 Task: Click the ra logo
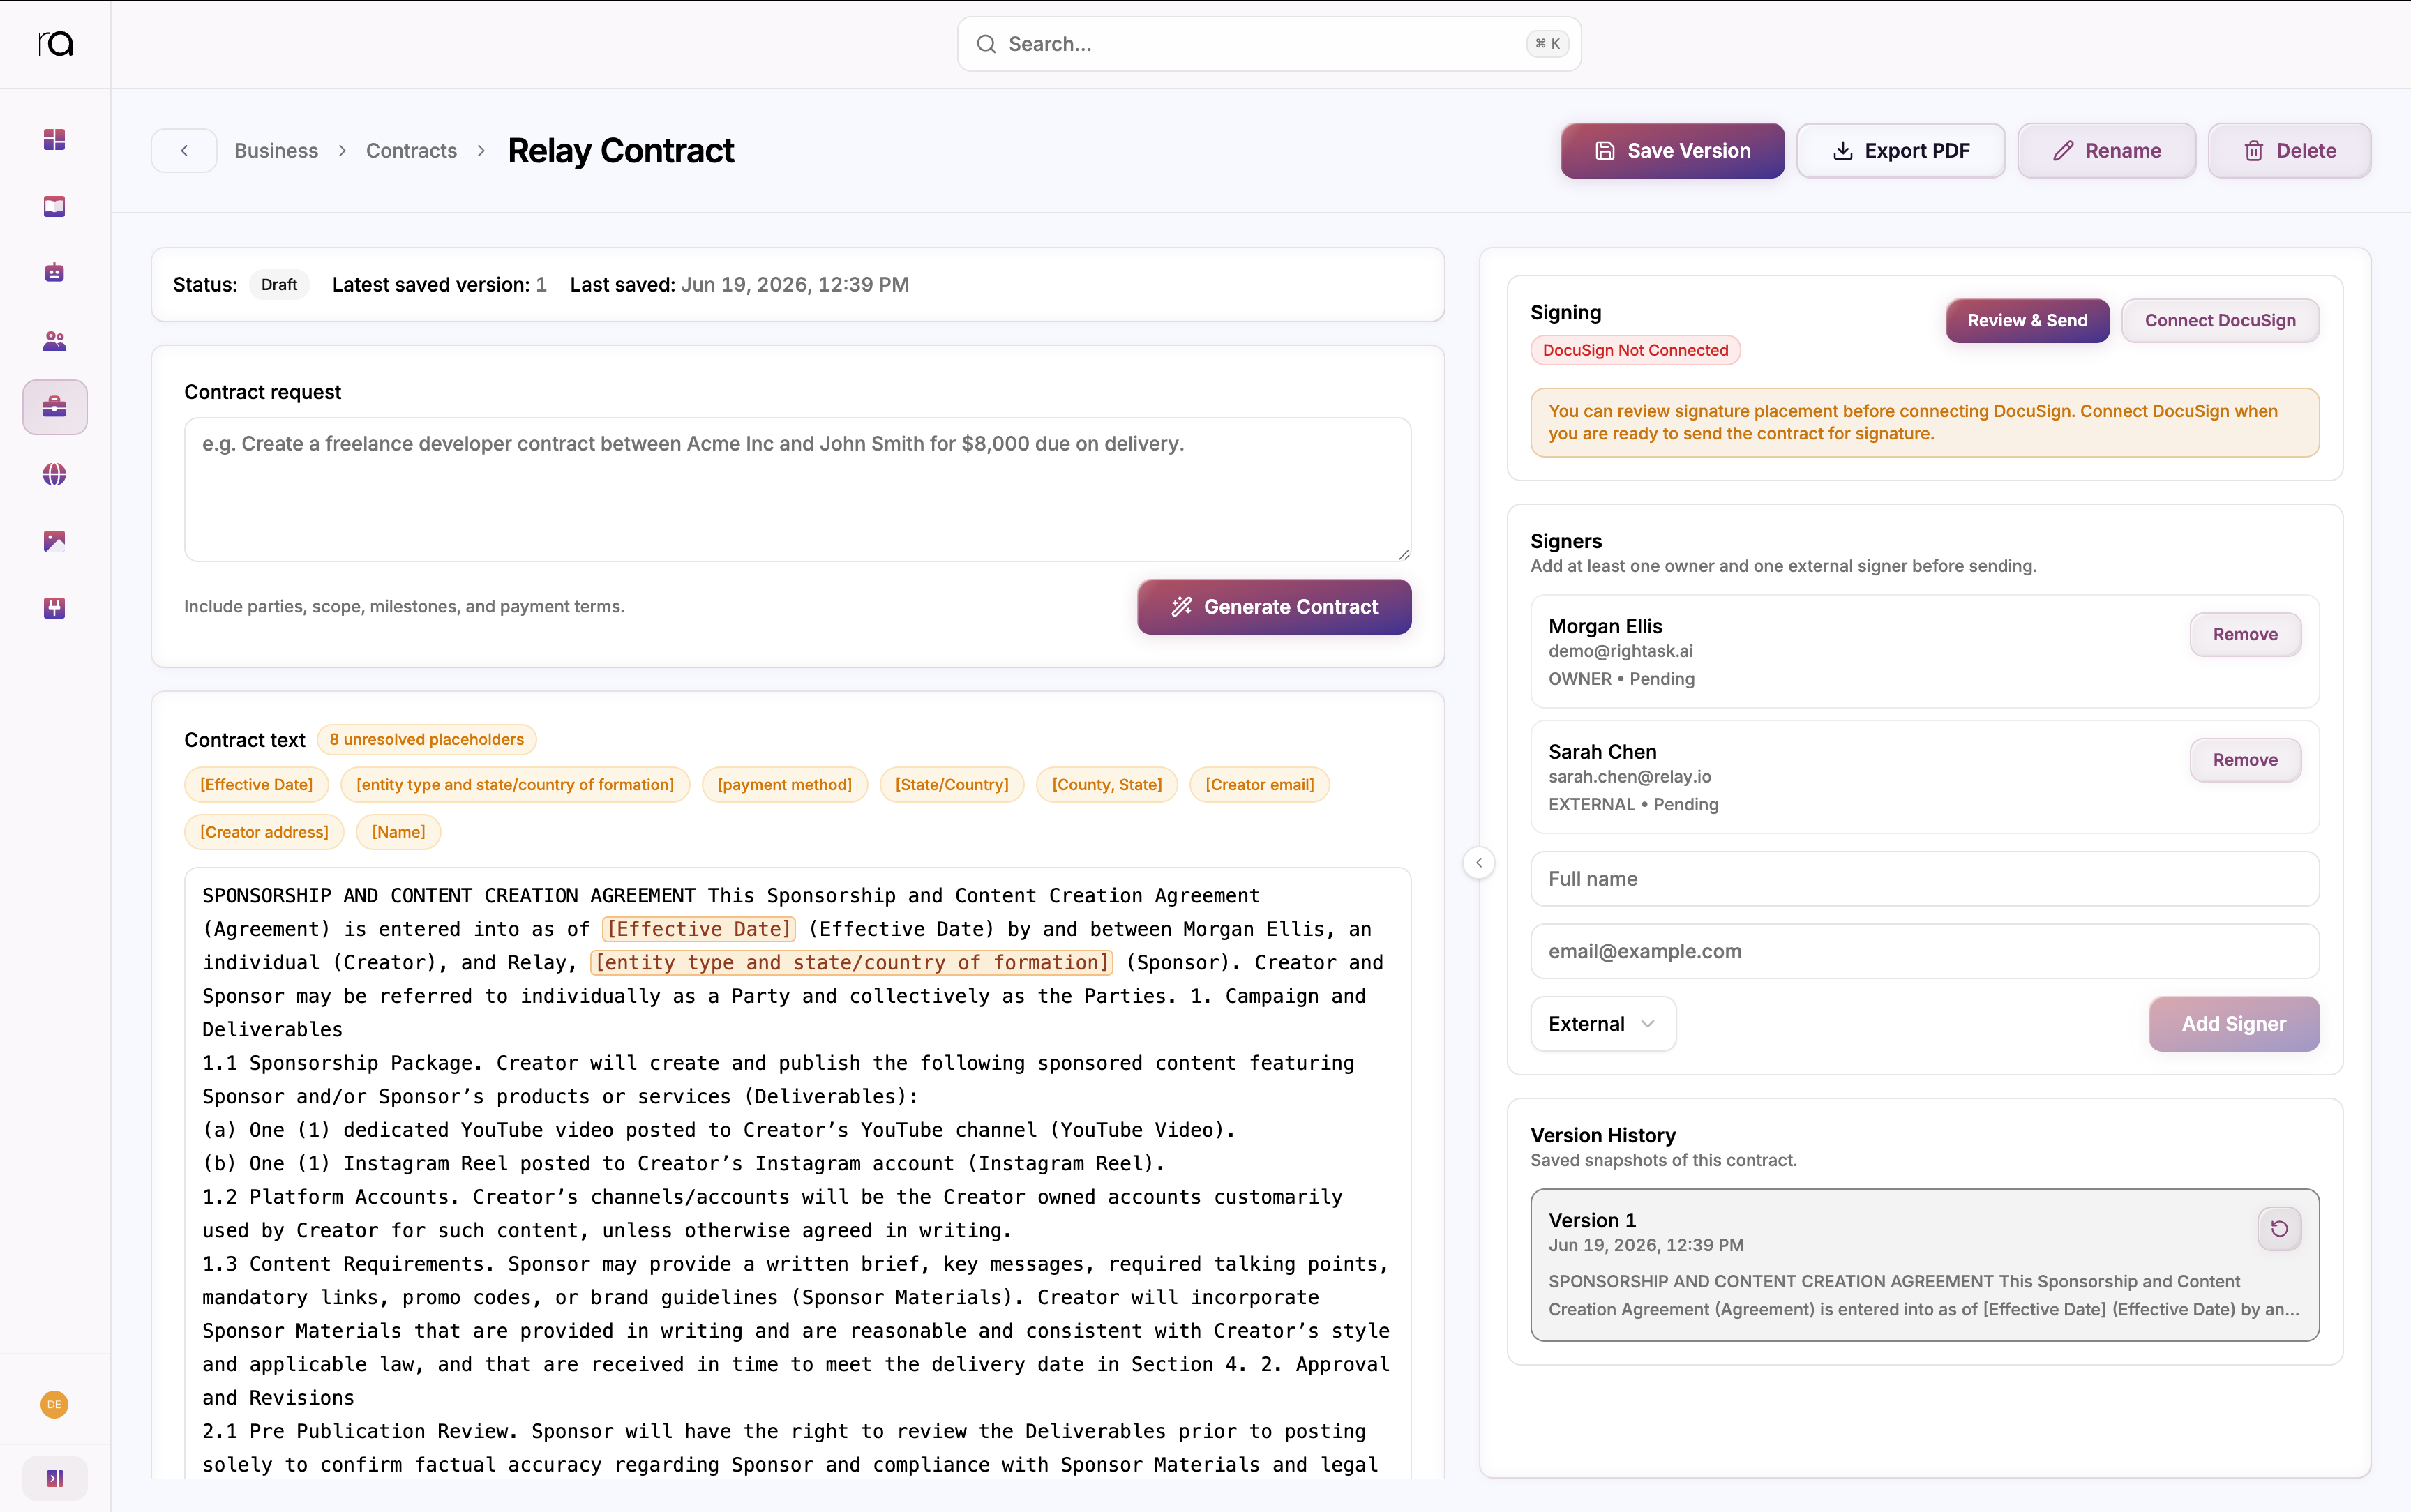56,43
